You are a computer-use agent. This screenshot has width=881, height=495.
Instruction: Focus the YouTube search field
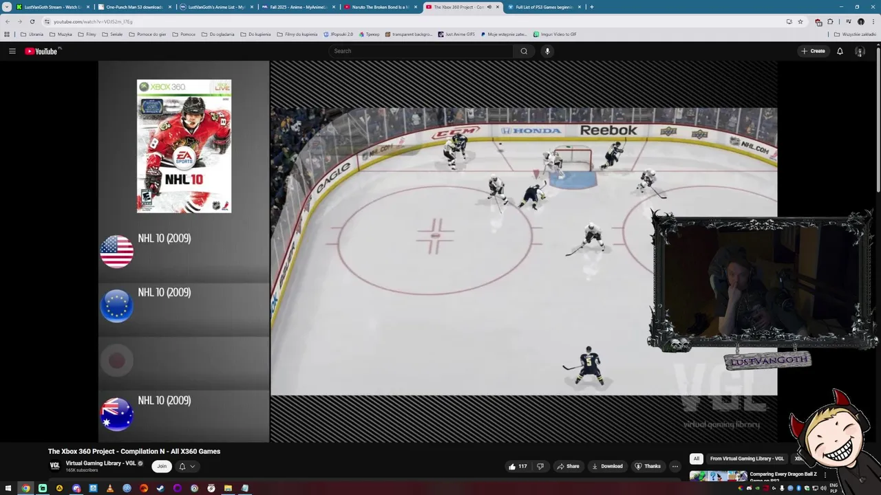click(x=421, y=51)
